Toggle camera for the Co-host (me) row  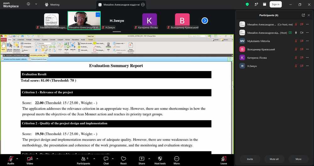301,24
